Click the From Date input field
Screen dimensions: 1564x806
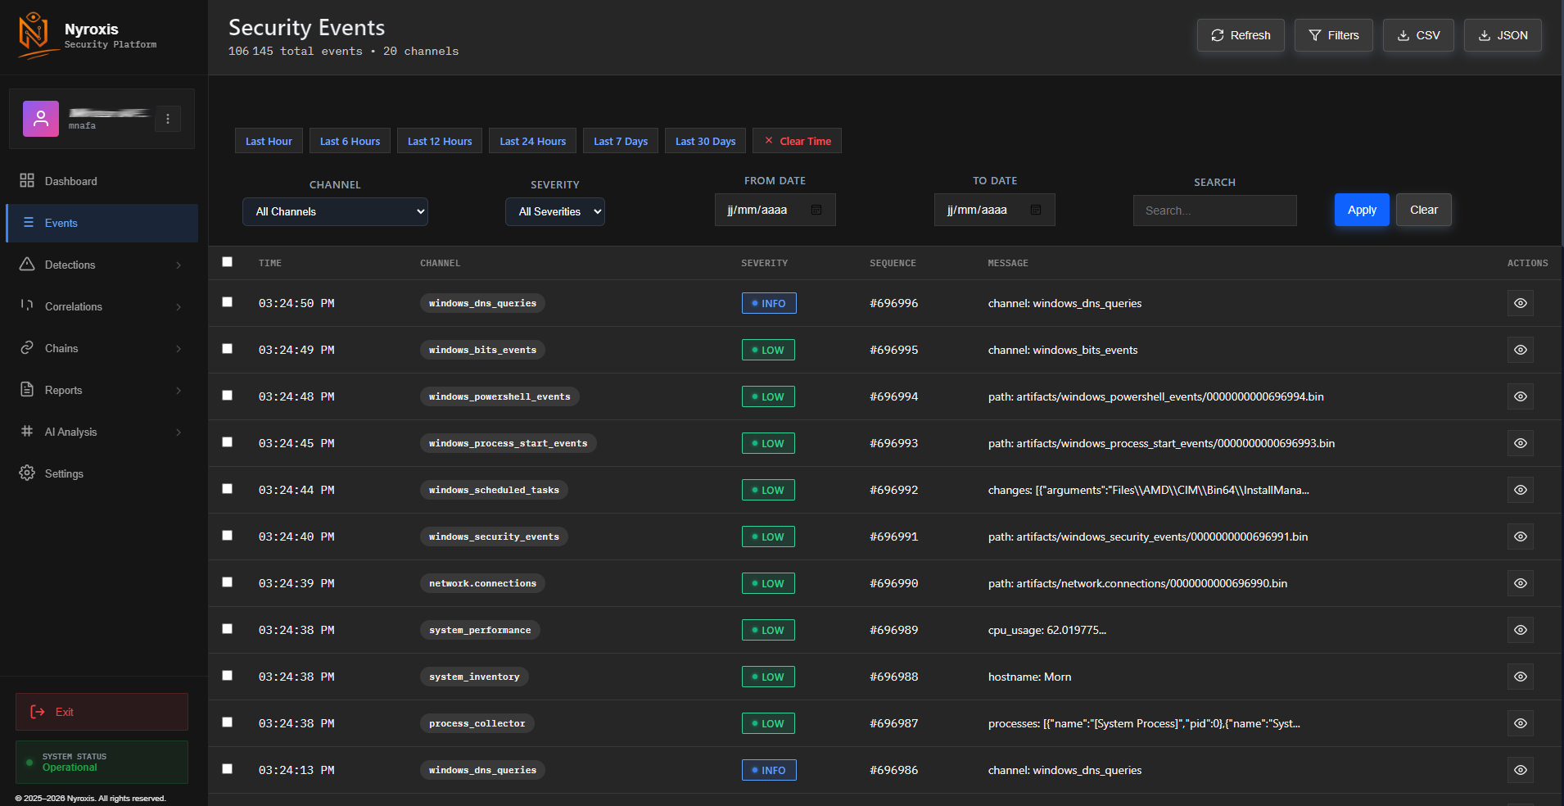(x=775, y=210)
